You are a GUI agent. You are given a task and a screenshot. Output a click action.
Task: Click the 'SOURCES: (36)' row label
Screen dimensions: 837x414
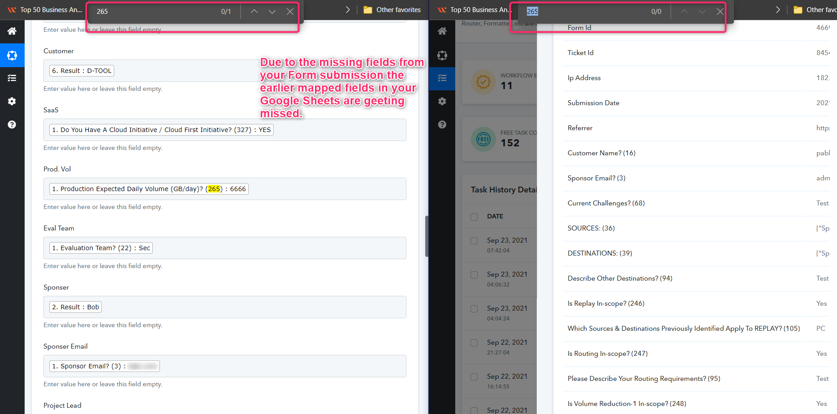[x=591, y=228]
